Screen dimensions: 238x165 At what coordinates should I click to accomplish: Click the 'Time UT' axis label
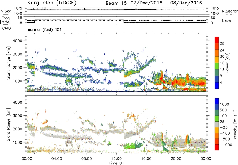pyautogui.click(x=116, y=163)
